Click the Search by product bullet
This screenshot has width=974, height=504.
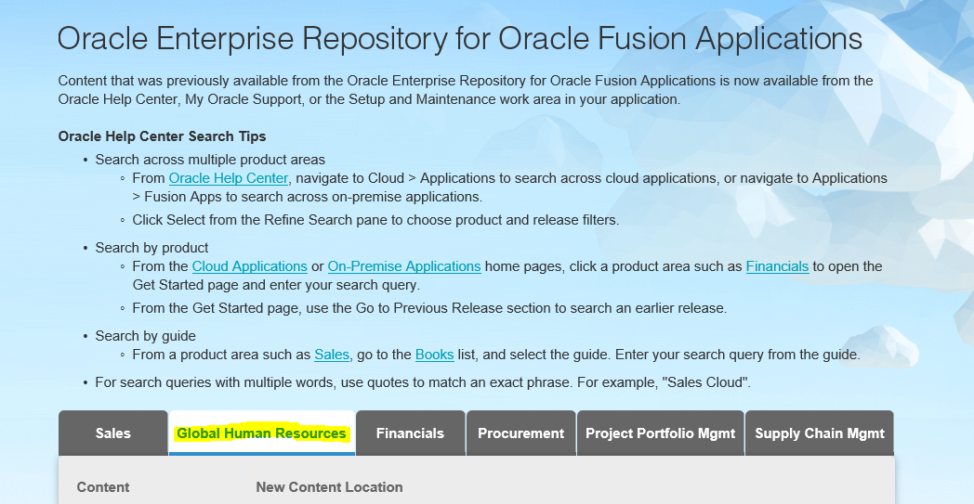(x=151, y=248)
